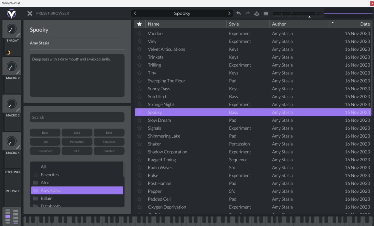Click in the preset Search field
374x226 pixels.
[x=77, y=117]
